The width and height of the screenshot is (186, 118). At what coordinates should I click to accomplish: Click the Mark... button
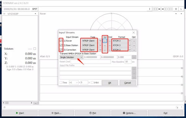point(56,113)
